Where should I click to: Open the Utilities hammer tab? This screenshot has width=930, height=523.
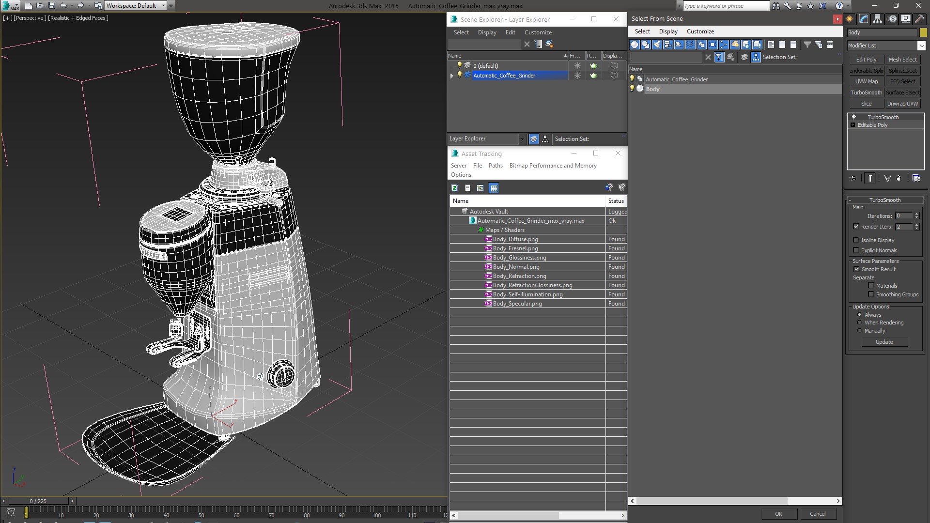pyautogui.click(x=919, y=19)
